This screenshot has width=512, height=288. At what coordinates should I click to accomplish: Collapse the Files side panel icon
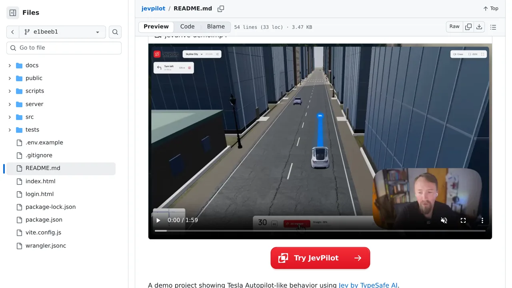pos(13,13)
